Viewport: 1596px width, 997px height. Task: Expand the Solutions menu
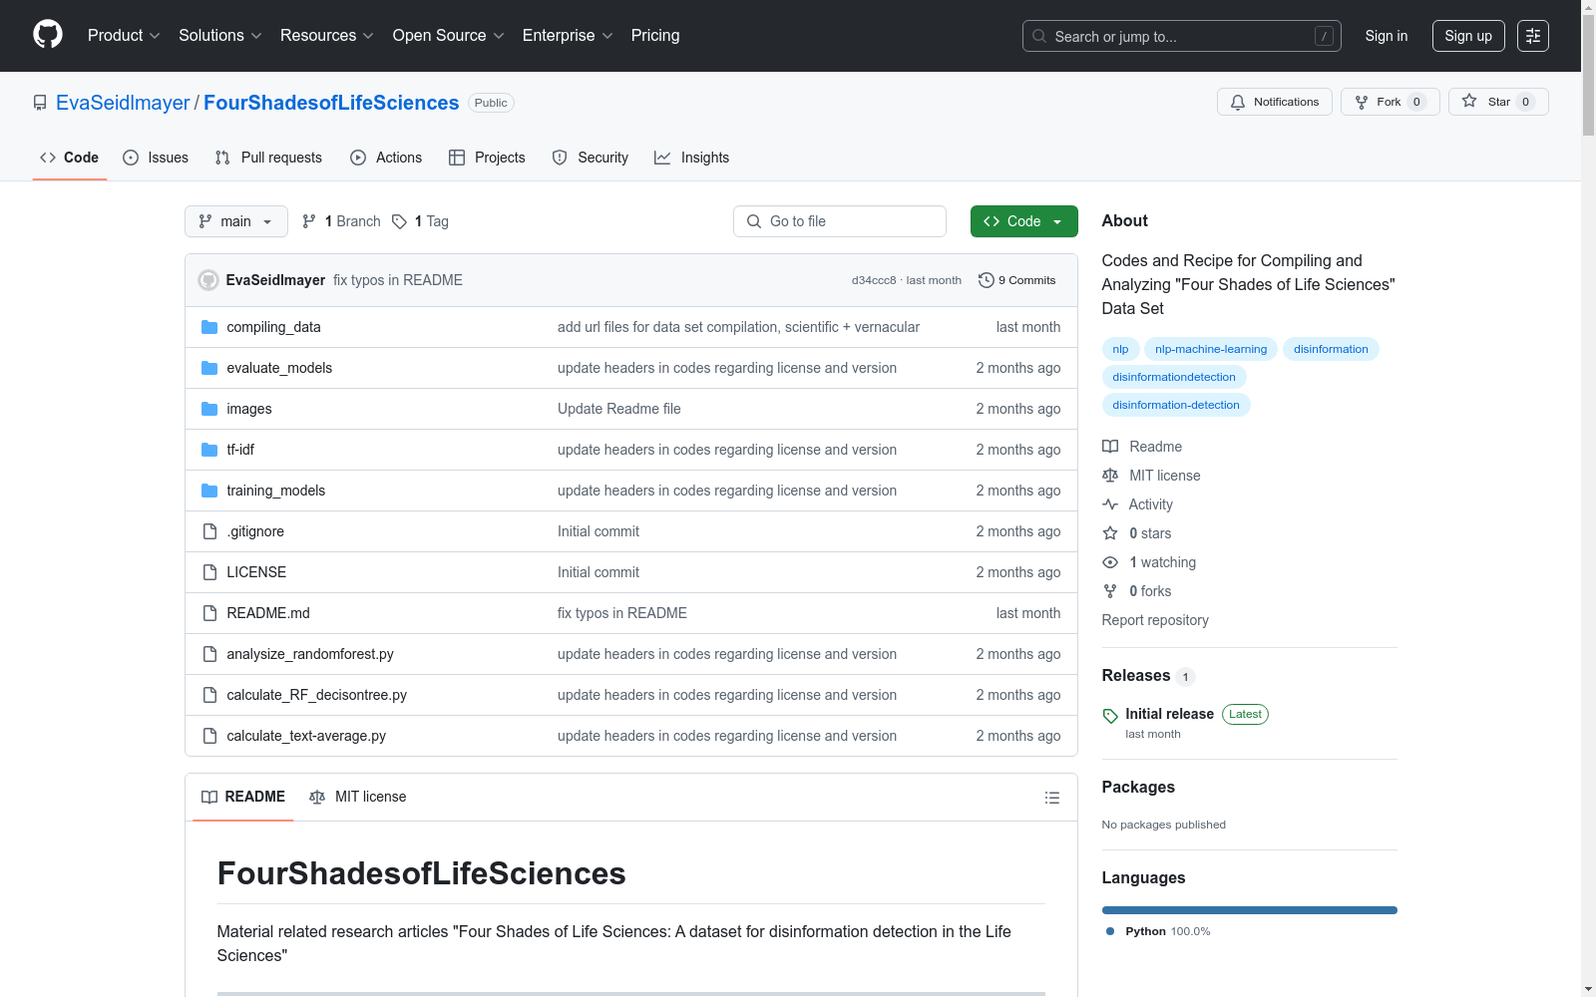click(x=220, y=36)
